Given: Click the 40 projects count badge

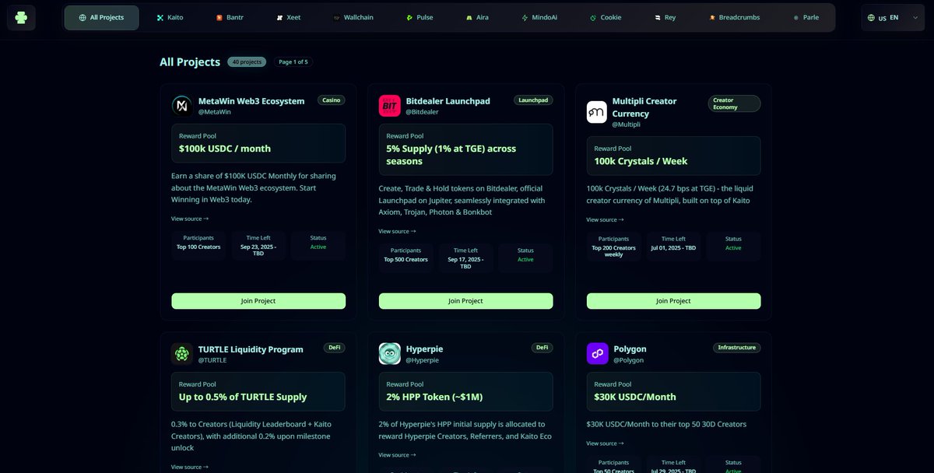Looking at the screenshot, I should (247, 61).
